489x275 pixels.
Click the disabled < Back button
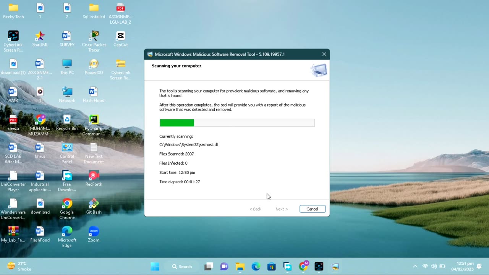pos(255,209)
